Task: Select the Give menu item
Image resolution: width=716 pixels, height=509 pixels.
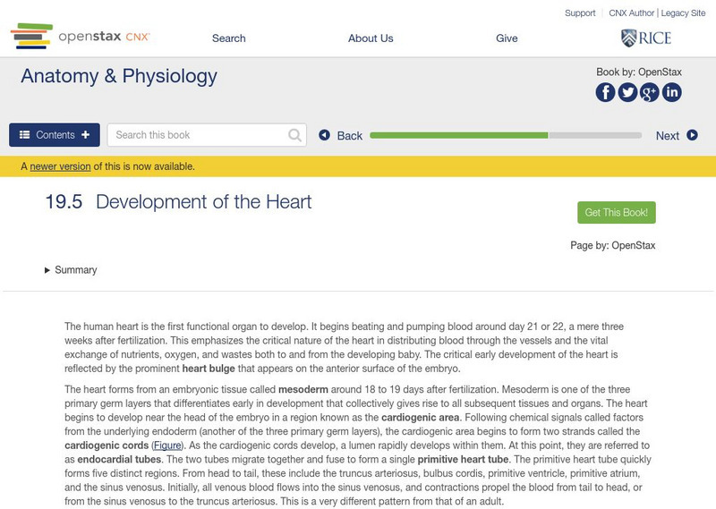Action: pos(507,38)
